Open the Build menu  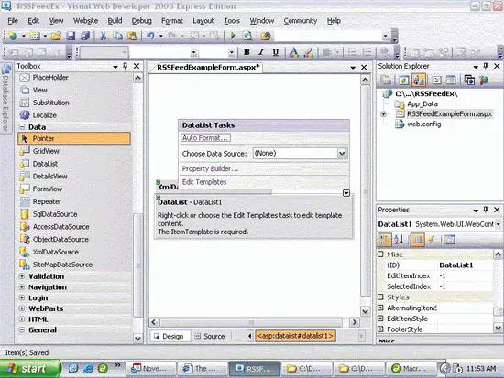point(115,21)
